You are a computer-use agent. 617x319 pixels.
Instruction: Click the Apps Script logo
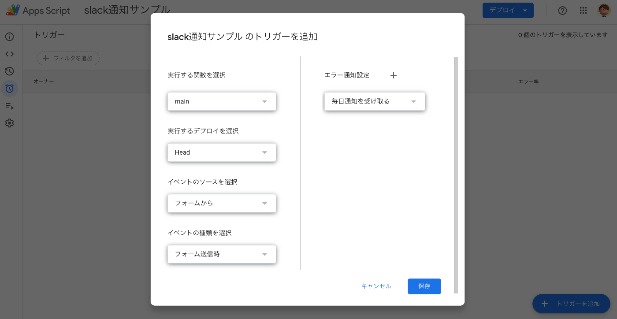[38, 11]
